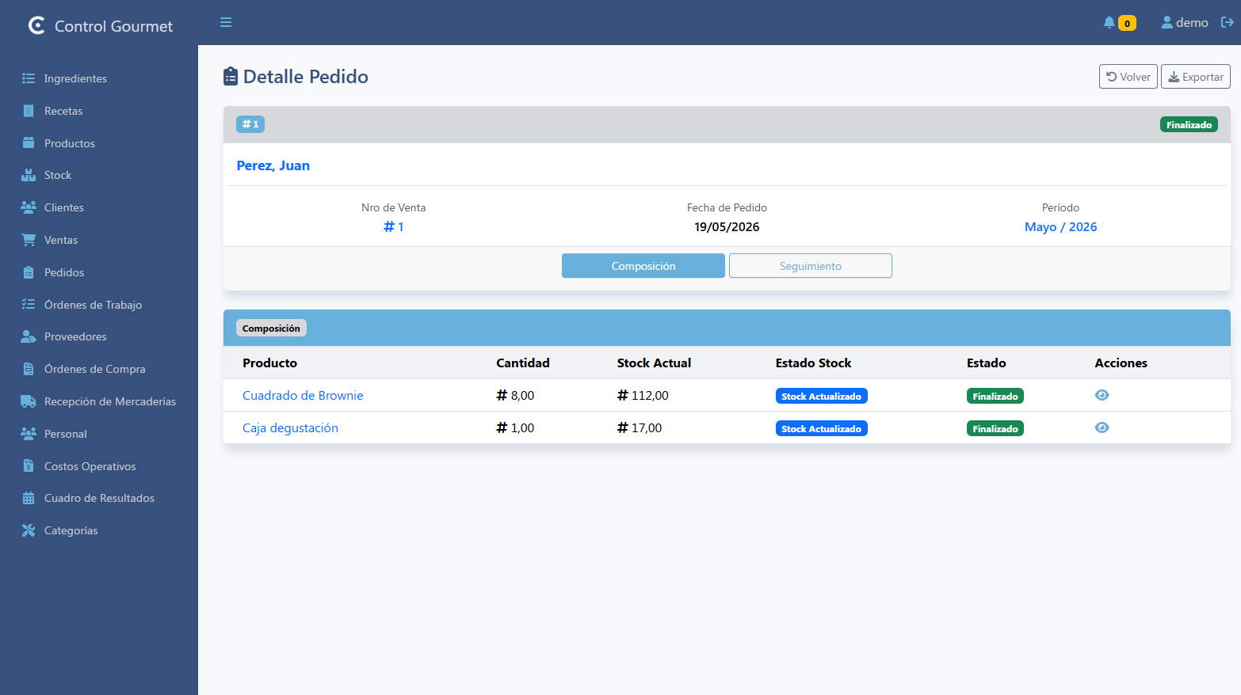Open sale number #1 link
Image resolution: width=1241 pixels, height=695 pixels.
[394, 227]
